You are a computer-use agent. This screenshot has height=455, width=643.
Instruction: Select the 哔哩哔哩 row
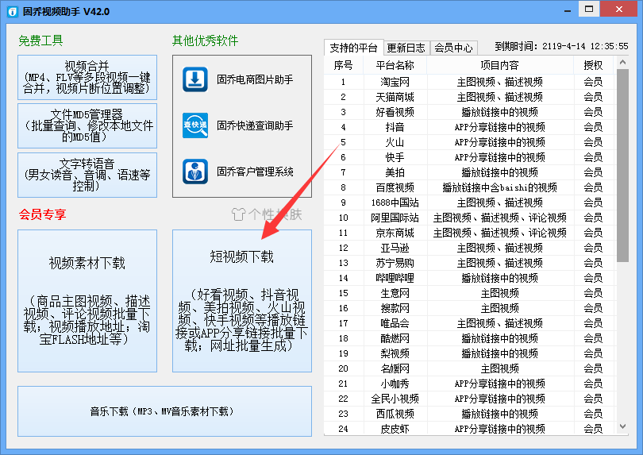pos(470,278)
